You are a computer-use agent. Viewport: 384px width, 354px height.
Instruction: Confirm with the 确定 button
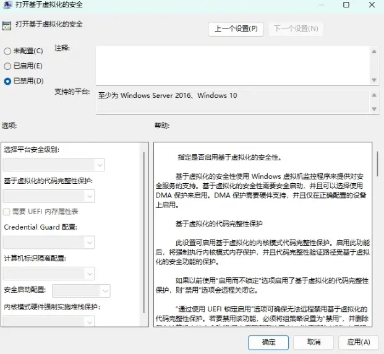268,342
